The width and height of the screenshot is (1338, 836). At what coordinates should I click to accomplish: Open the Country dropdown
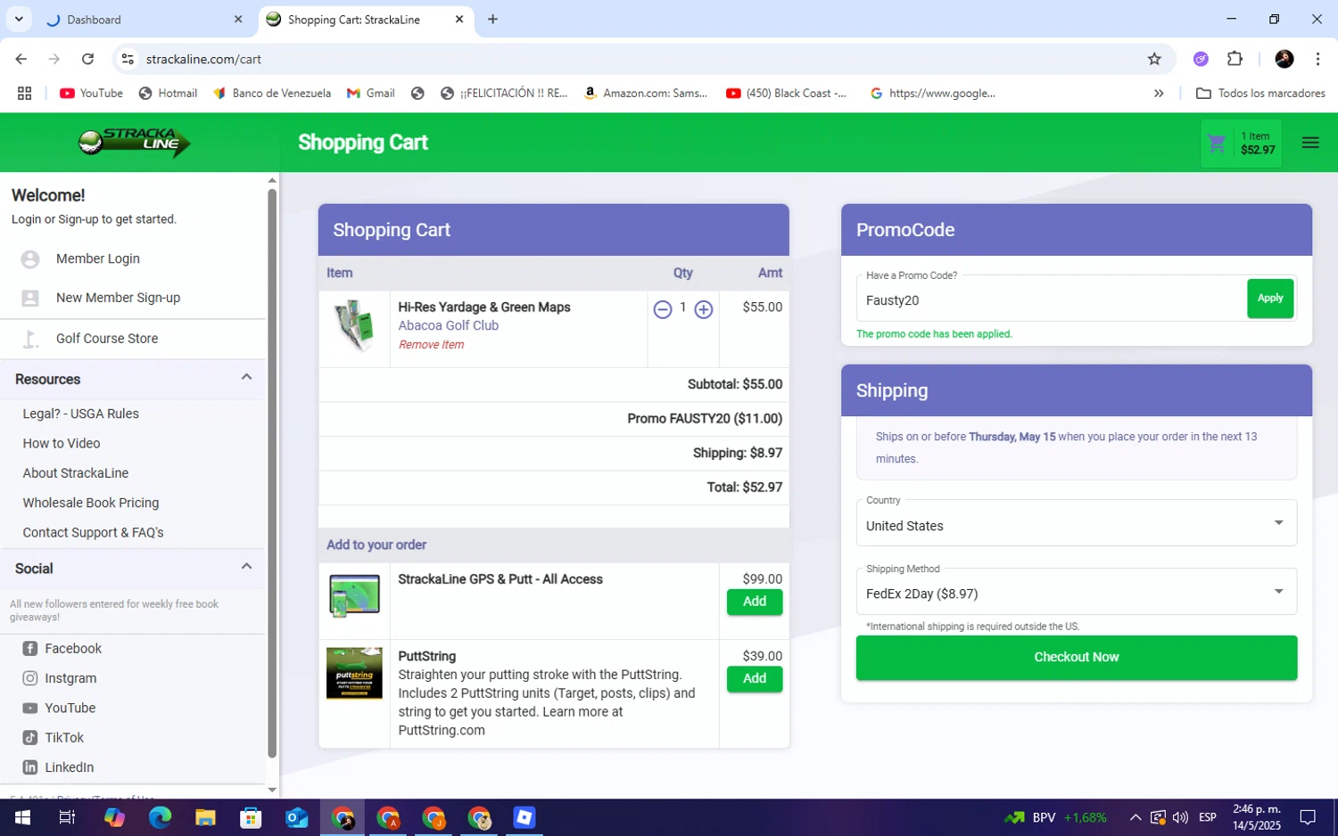1077,523
